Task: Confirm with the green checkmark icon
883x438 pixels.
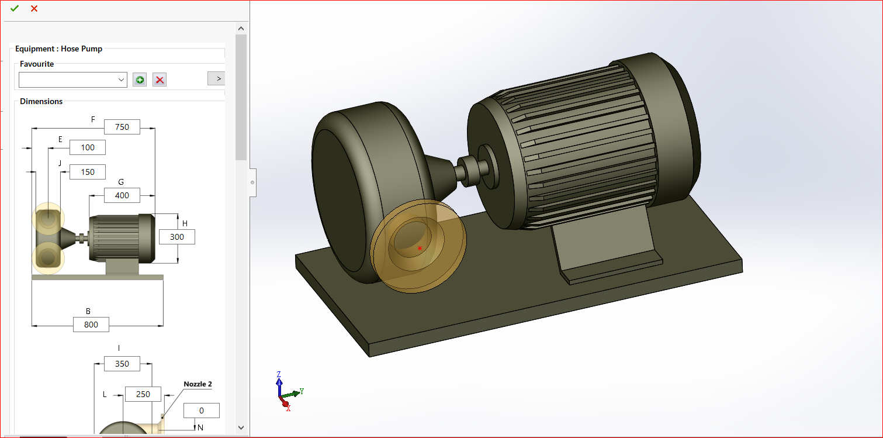Action: [x=15, y=8]
